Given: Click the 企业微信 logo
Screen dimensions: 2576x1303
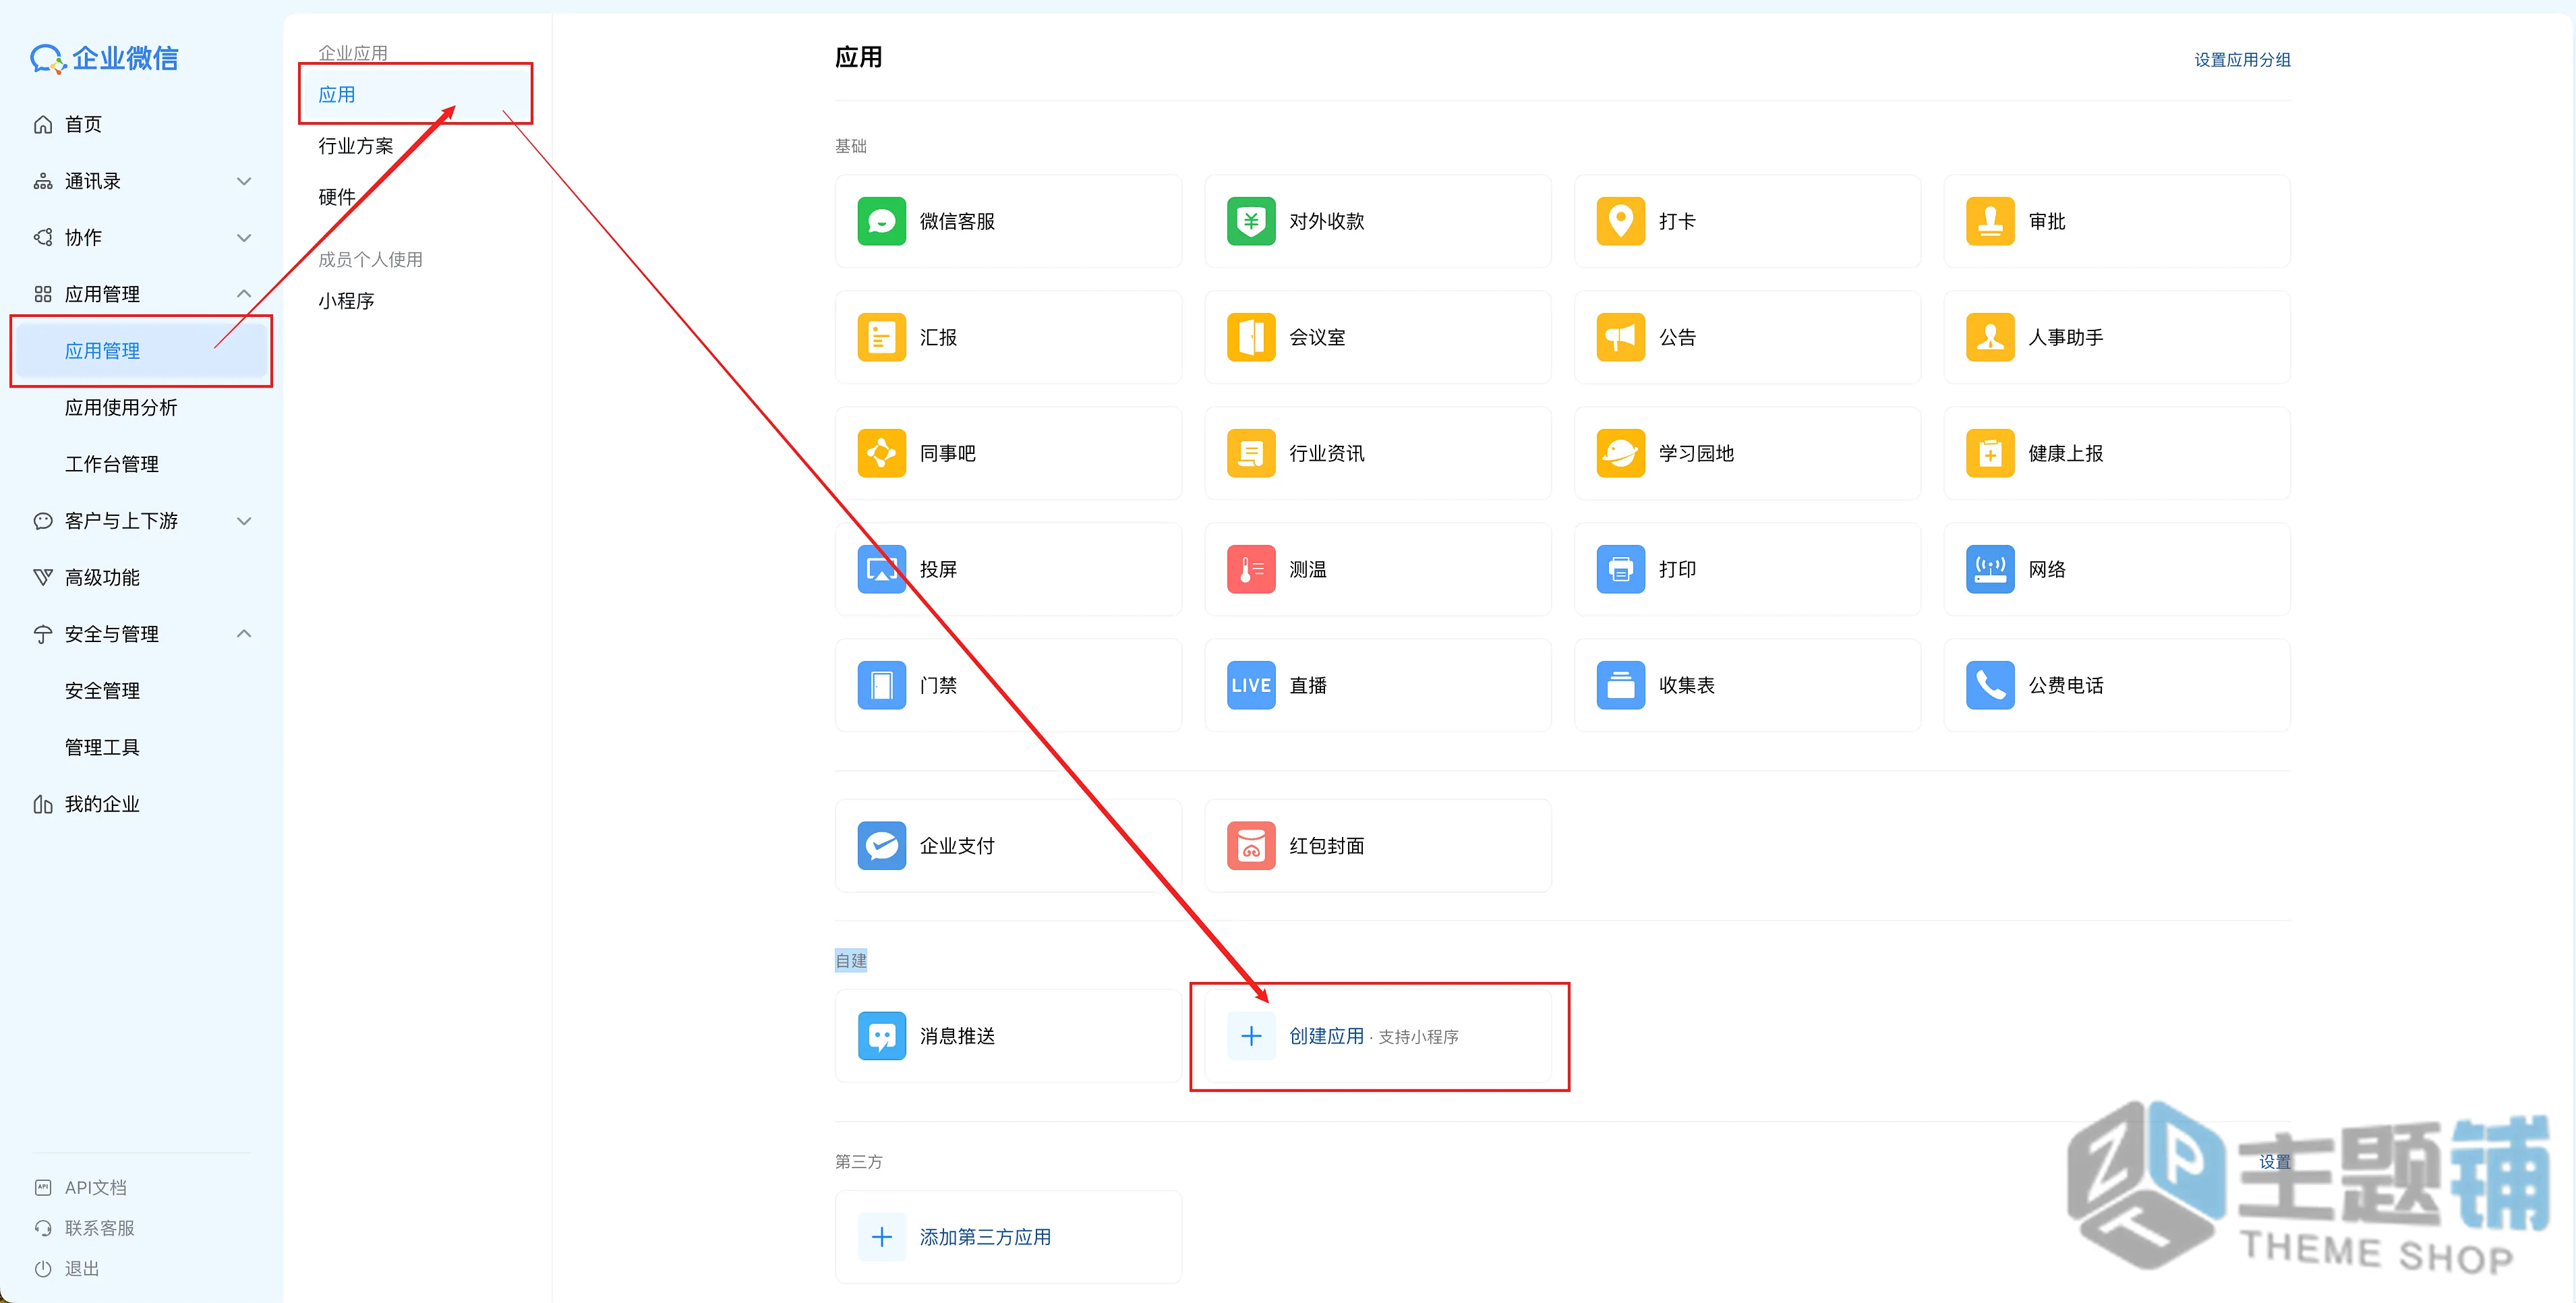Looking at the screenshot, I should click(104, 58).
